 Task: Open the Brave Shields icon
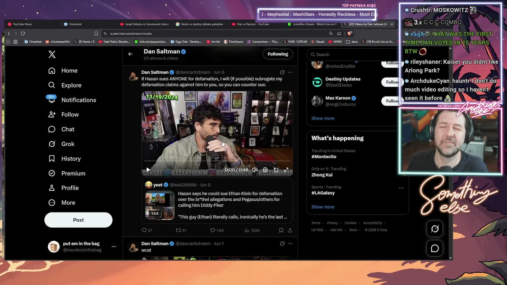point(350,34)
